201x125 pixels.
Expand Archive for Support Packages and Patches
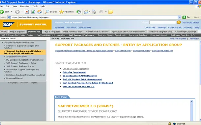[x=5, y=70]
